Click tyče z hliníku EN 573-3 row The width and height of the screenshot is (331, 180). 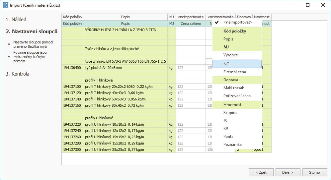(x=125, y=61)
